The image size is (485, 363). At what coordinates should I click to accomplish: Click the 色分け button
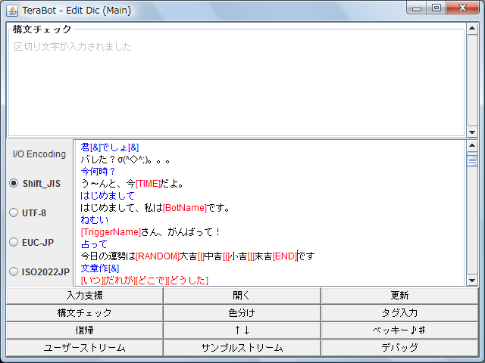coord(242,313)
